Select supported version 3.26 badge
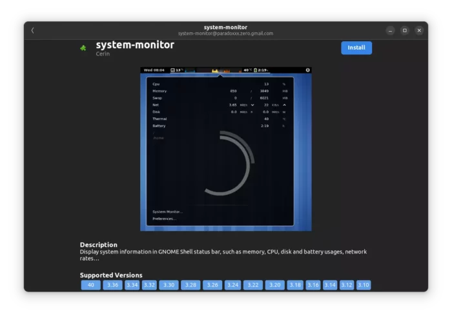Viewport: 452px width, 318px height. pyautogui.click(x=212, y=285)
